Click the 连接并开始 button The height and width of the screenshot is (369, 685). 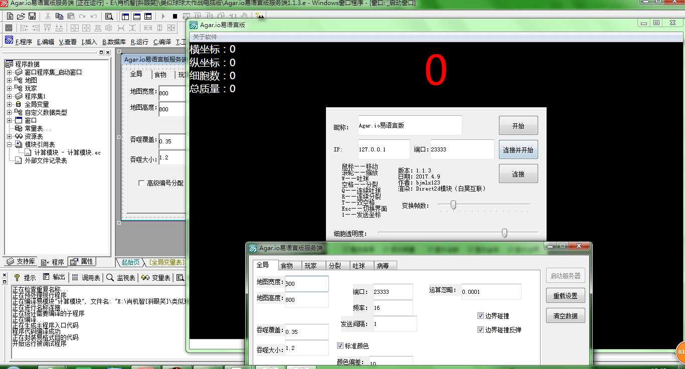coord(518,149)
